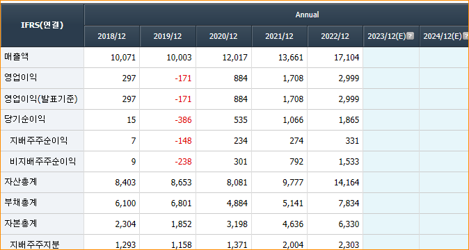Click 1,708 in the 영업이익(발표기준) row
Screen dimensions: 469x250
[293, 99]
